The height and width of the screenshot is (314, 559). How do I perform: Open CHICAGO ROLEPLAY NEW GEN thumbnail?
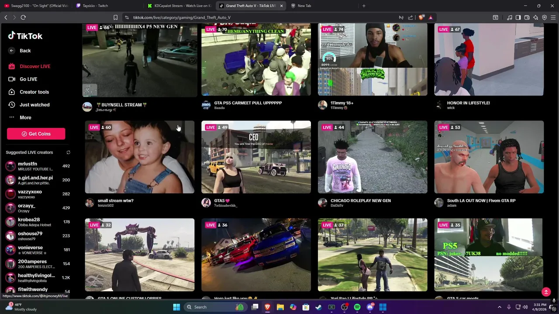[x=373, y=157]
